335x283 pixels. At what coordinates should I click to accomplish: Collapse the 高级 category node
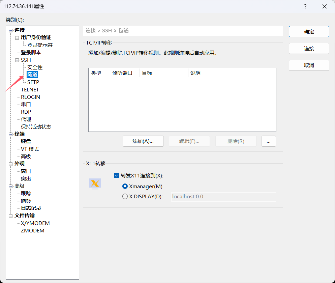point(10,186)
